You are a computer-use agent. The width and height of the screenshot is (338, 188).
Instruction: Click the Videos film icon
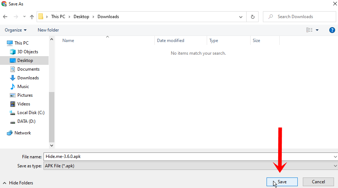[x=13, y=104]
